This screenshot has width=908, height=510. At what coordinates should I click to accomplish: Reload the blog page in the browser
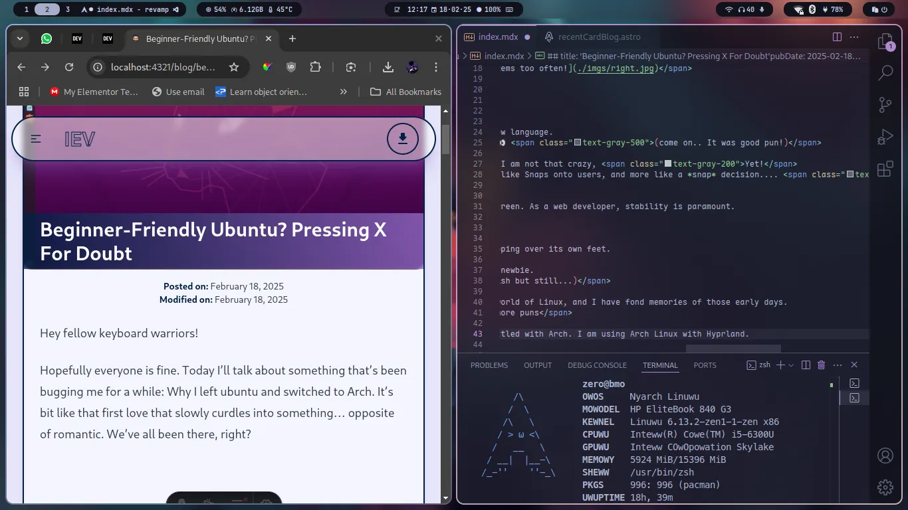(68, 66)
